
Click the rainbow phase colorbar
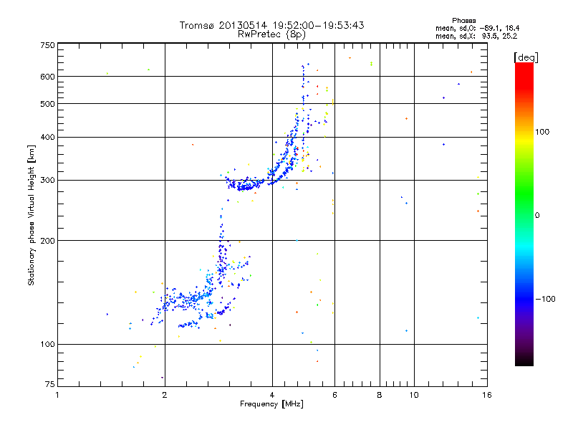524,214
